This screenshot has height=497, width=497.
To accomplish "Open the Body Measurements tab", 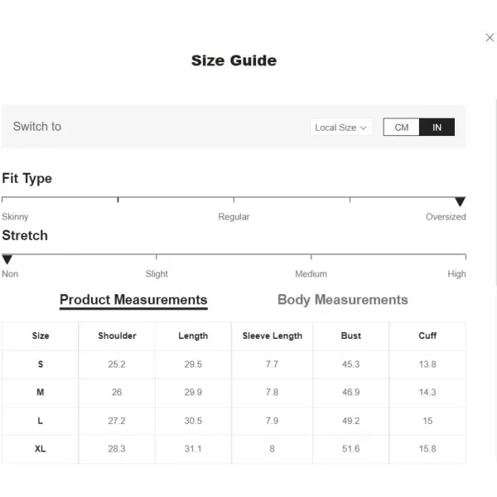I will (342, 300).
